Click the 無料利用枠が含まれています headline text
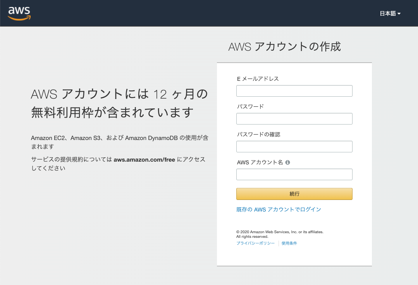Viewport: 418px width, 285px height. (112, 112)
